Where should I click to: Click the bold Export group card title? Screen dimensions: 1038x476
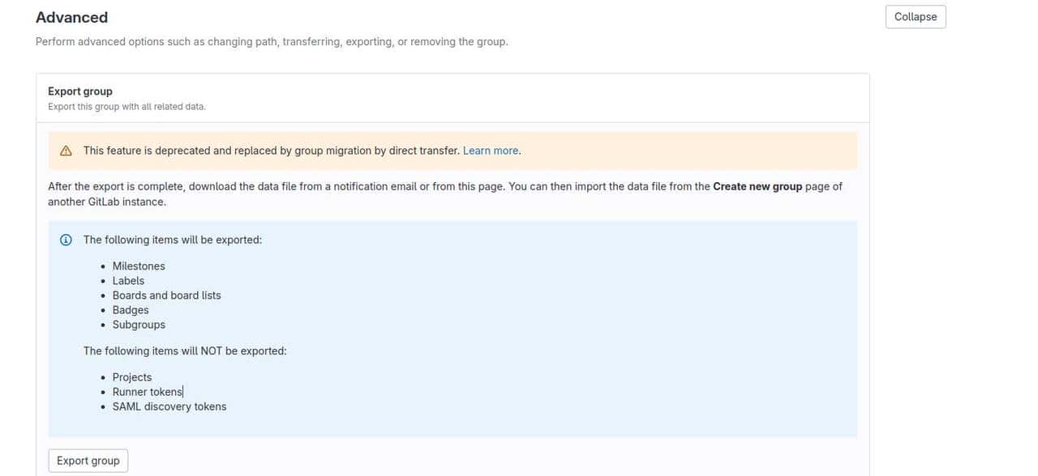80,91
